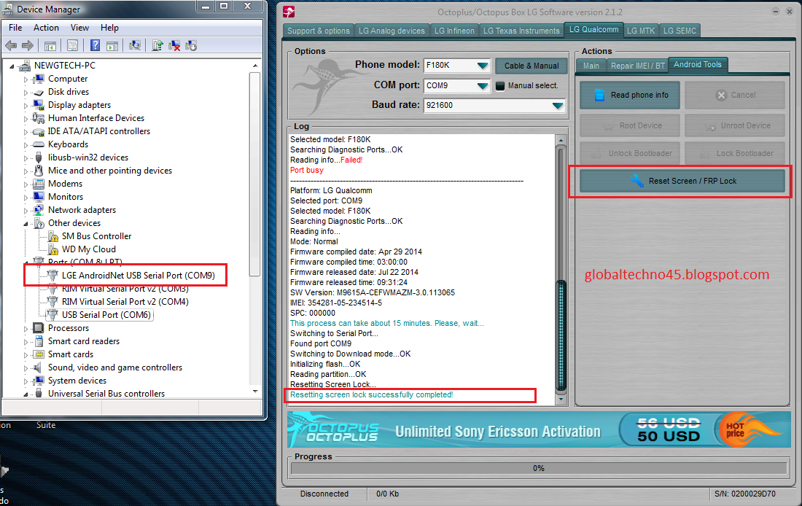Switch to the LG Analog devices tab
The image size is (802, 506).
coord(392,31)
